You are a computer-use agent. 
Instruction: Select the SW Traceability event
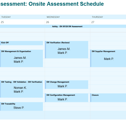point(22,107)
